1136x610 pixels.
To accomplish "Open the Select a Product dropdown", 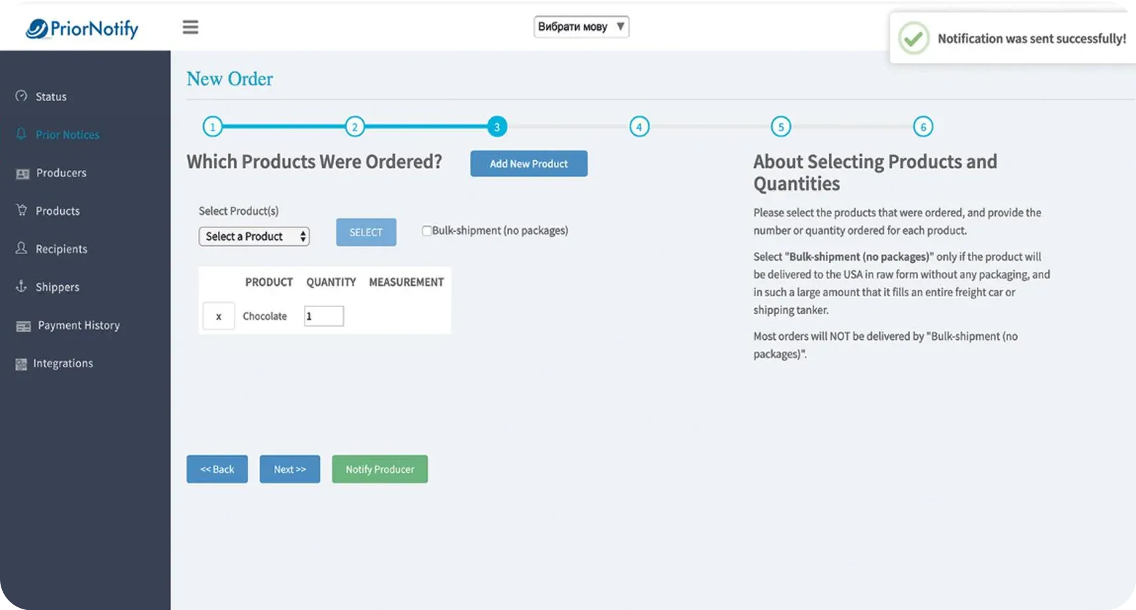I will pyautogui.click(x=254, y=236).
